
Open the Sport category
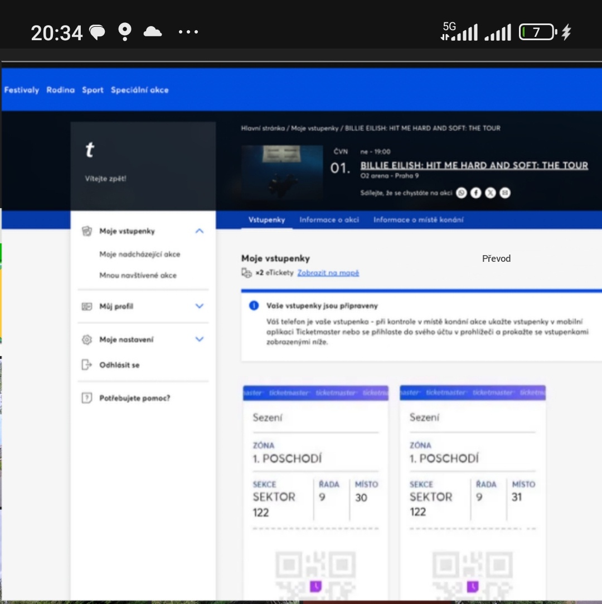[93, 90]
